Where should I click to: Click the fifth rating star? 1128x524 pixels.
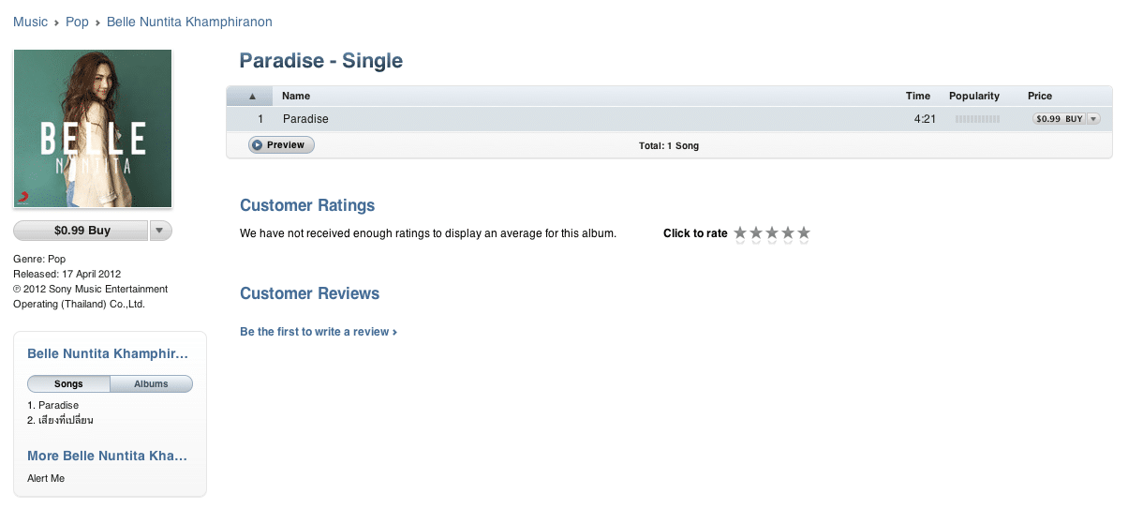[x=803, y=233]
